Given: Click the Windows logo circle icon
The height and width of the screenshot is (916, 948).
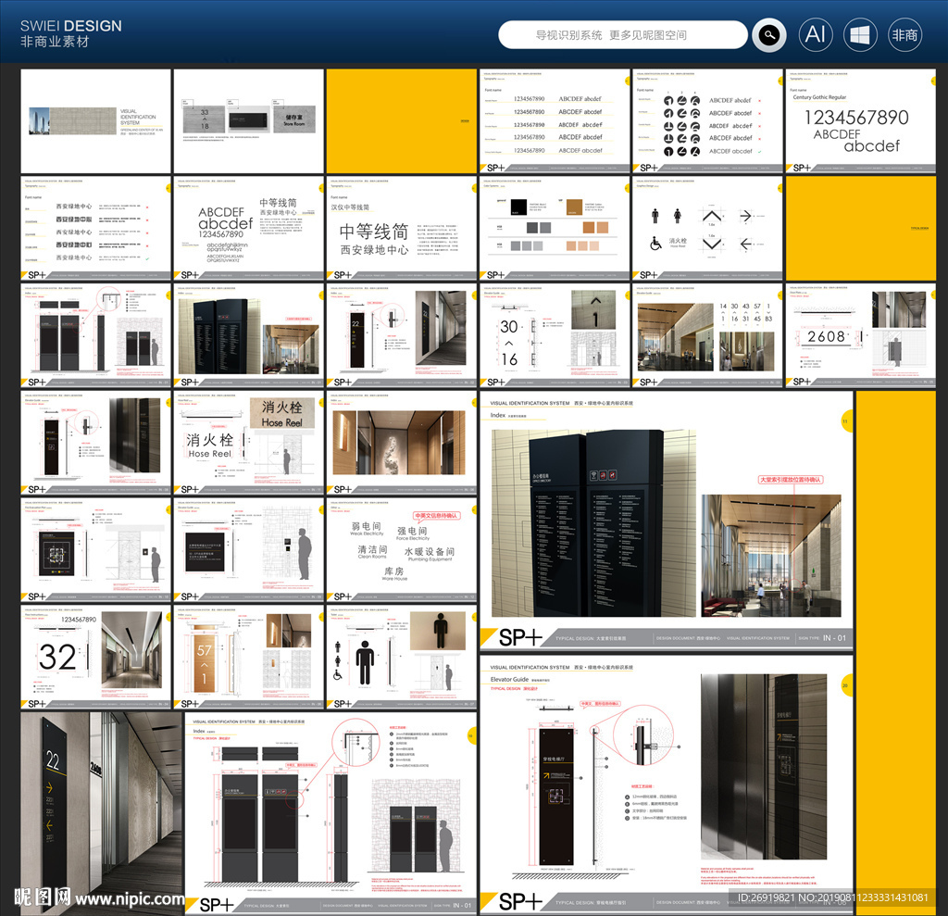Looking at the screenshot, I should [860, 34].
